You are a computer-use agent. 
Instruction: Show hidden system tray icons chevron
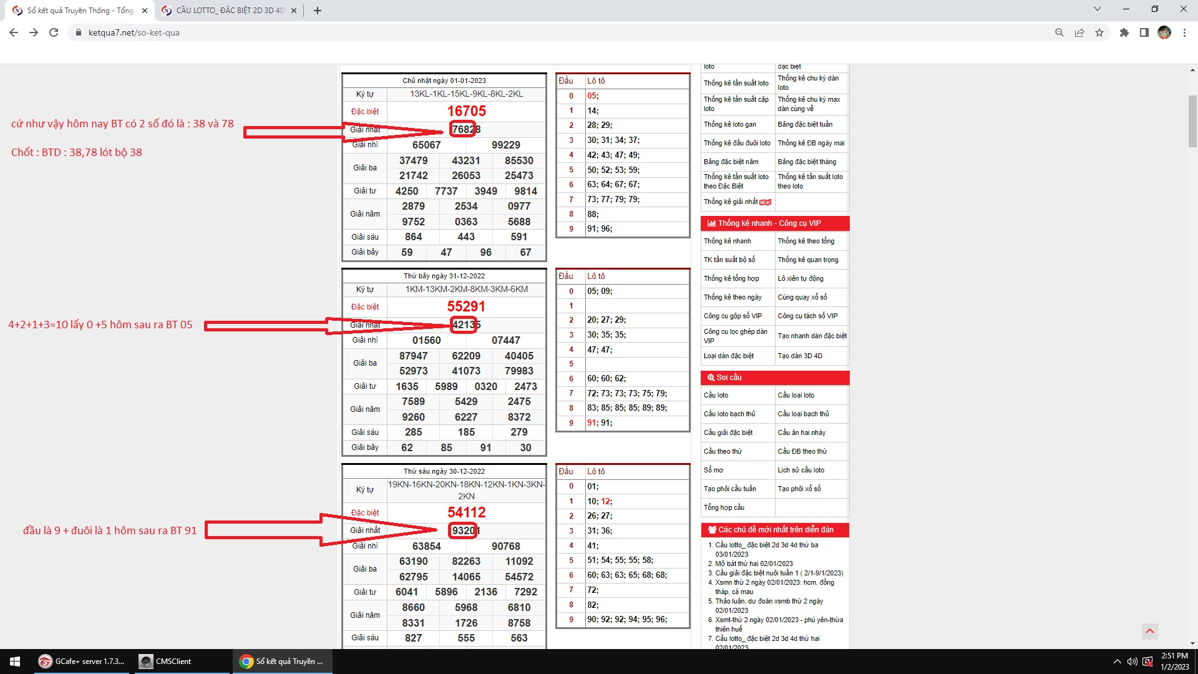pos(1117,662)
